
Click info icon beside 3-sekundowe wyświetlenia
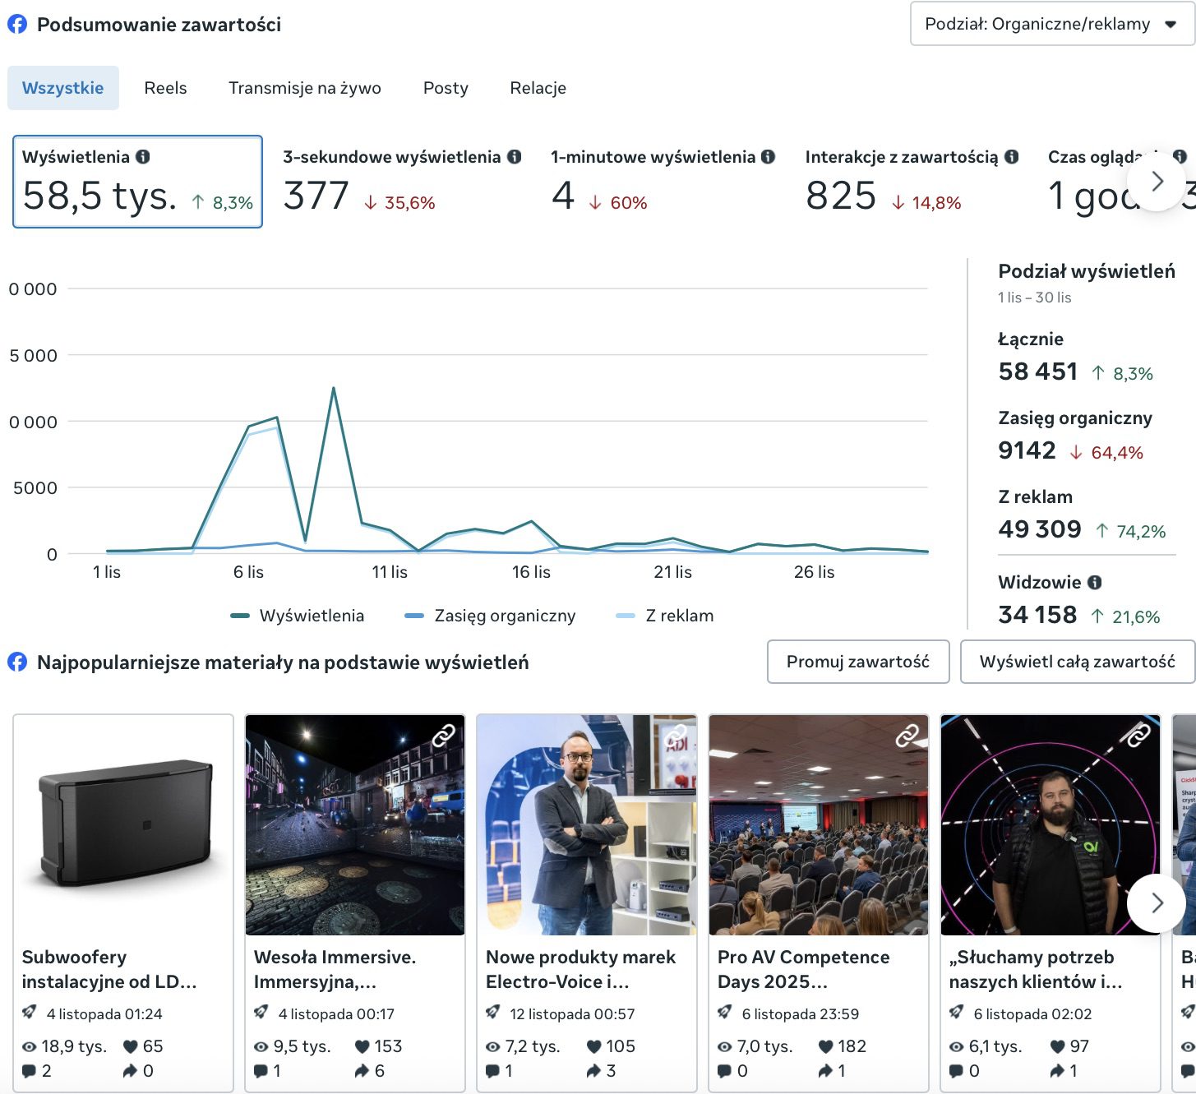tap(515, 156)
